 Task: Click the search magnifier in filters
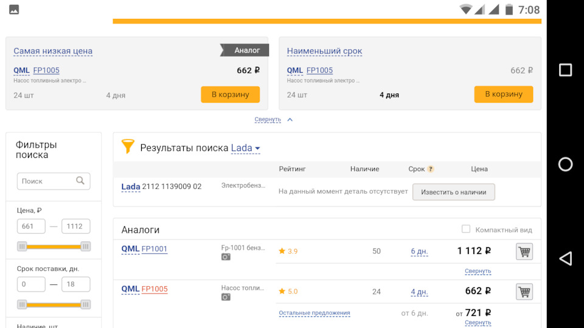(x=80, y=180)
